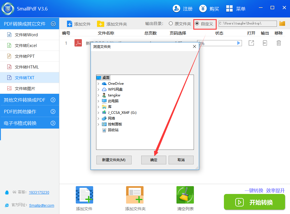290x214 pixels.
Task: Click the 购买 yen purchase icon
Action: 203,8
